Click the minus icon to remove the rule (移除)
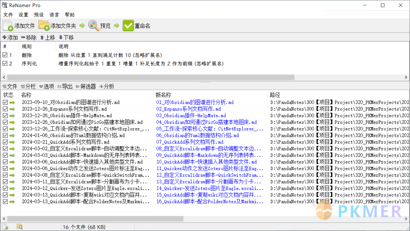This screenshot has height=231, width=410. coord(23,37)
